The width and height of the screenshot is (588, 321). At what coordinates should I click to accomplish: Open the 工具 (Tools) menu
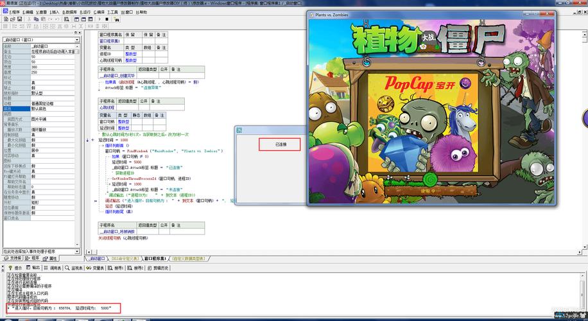[x=112, y=12]
